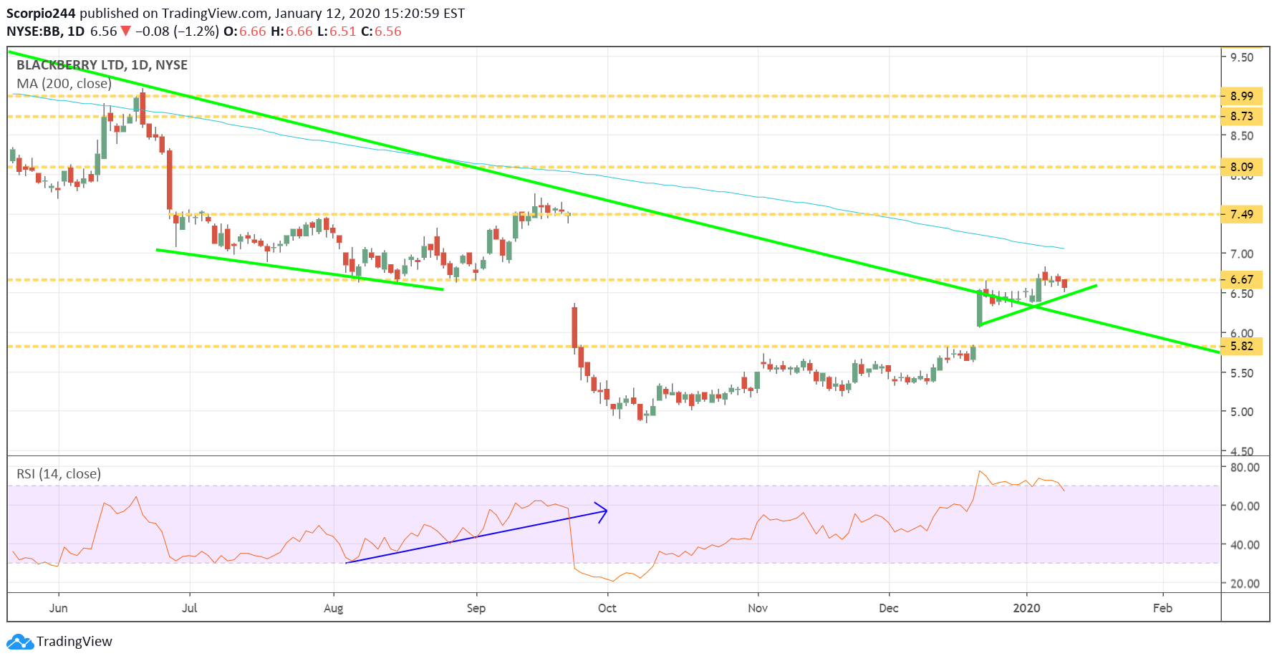Image resolution: width=1277 pixels, height=661 pixels.
Task: Click the BLACKBERRY LTD, 1D, NYSE title
Action: tap(102, 65)
